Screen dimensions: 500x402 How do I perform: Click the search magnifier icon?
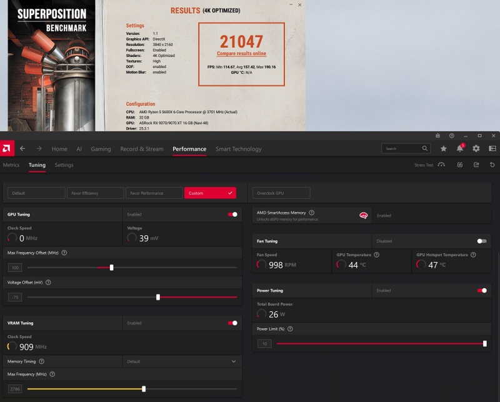(x=425, y=148)
